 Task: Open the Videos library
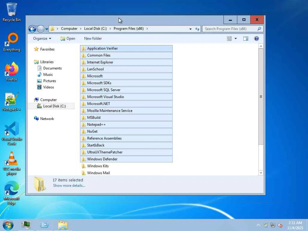pos(46,87)
